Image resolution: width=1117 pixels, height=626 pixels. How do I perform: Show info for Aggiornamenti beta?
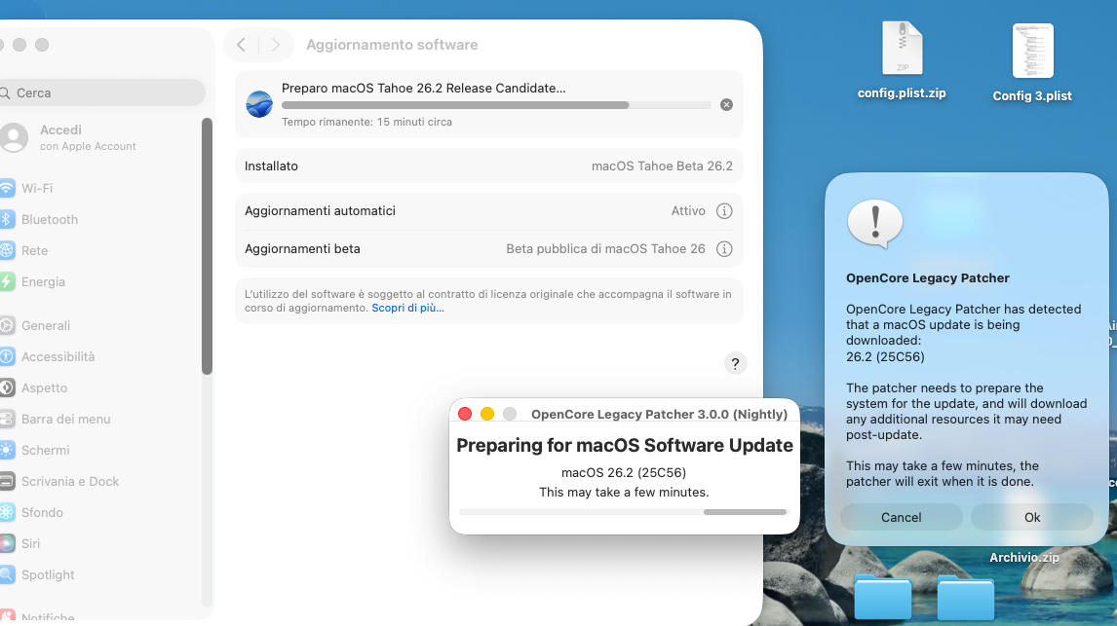[724, 249]
